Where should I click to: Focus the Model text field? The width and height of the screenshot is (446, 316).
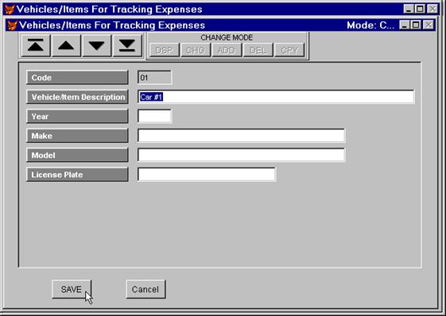241,155
